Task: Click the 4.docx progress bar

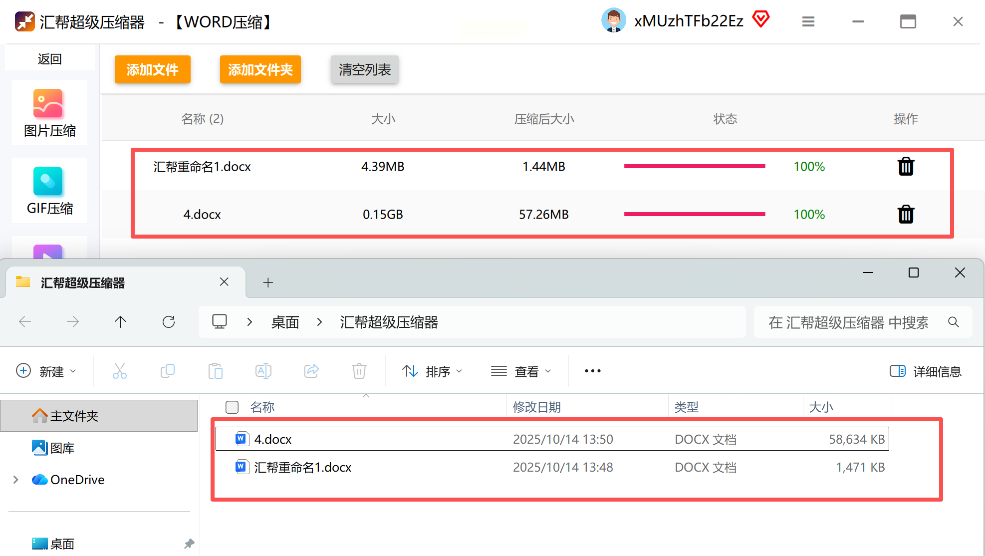Action: click(694, 214)
